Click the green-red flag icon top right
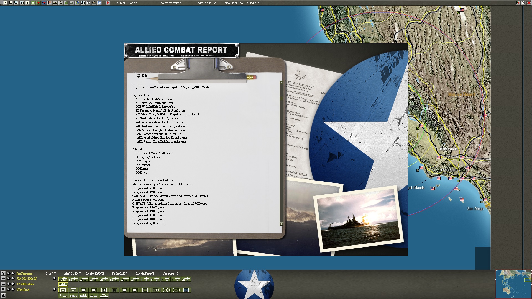Viewport: 532px width, 299px height. [518, 3]
